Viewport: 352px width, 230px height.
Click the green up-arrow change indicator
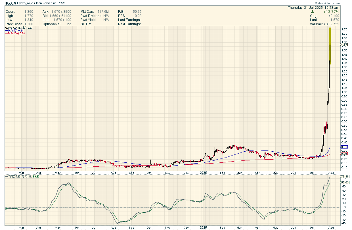[313, 12]
